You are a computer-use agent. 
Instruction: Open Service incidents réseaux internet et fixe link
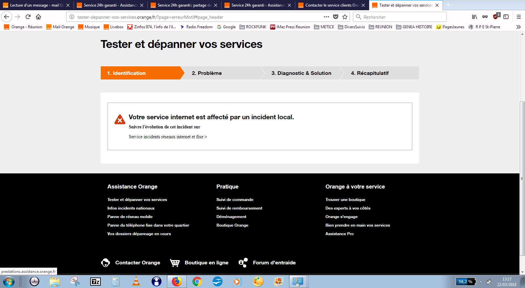[167, 137]
